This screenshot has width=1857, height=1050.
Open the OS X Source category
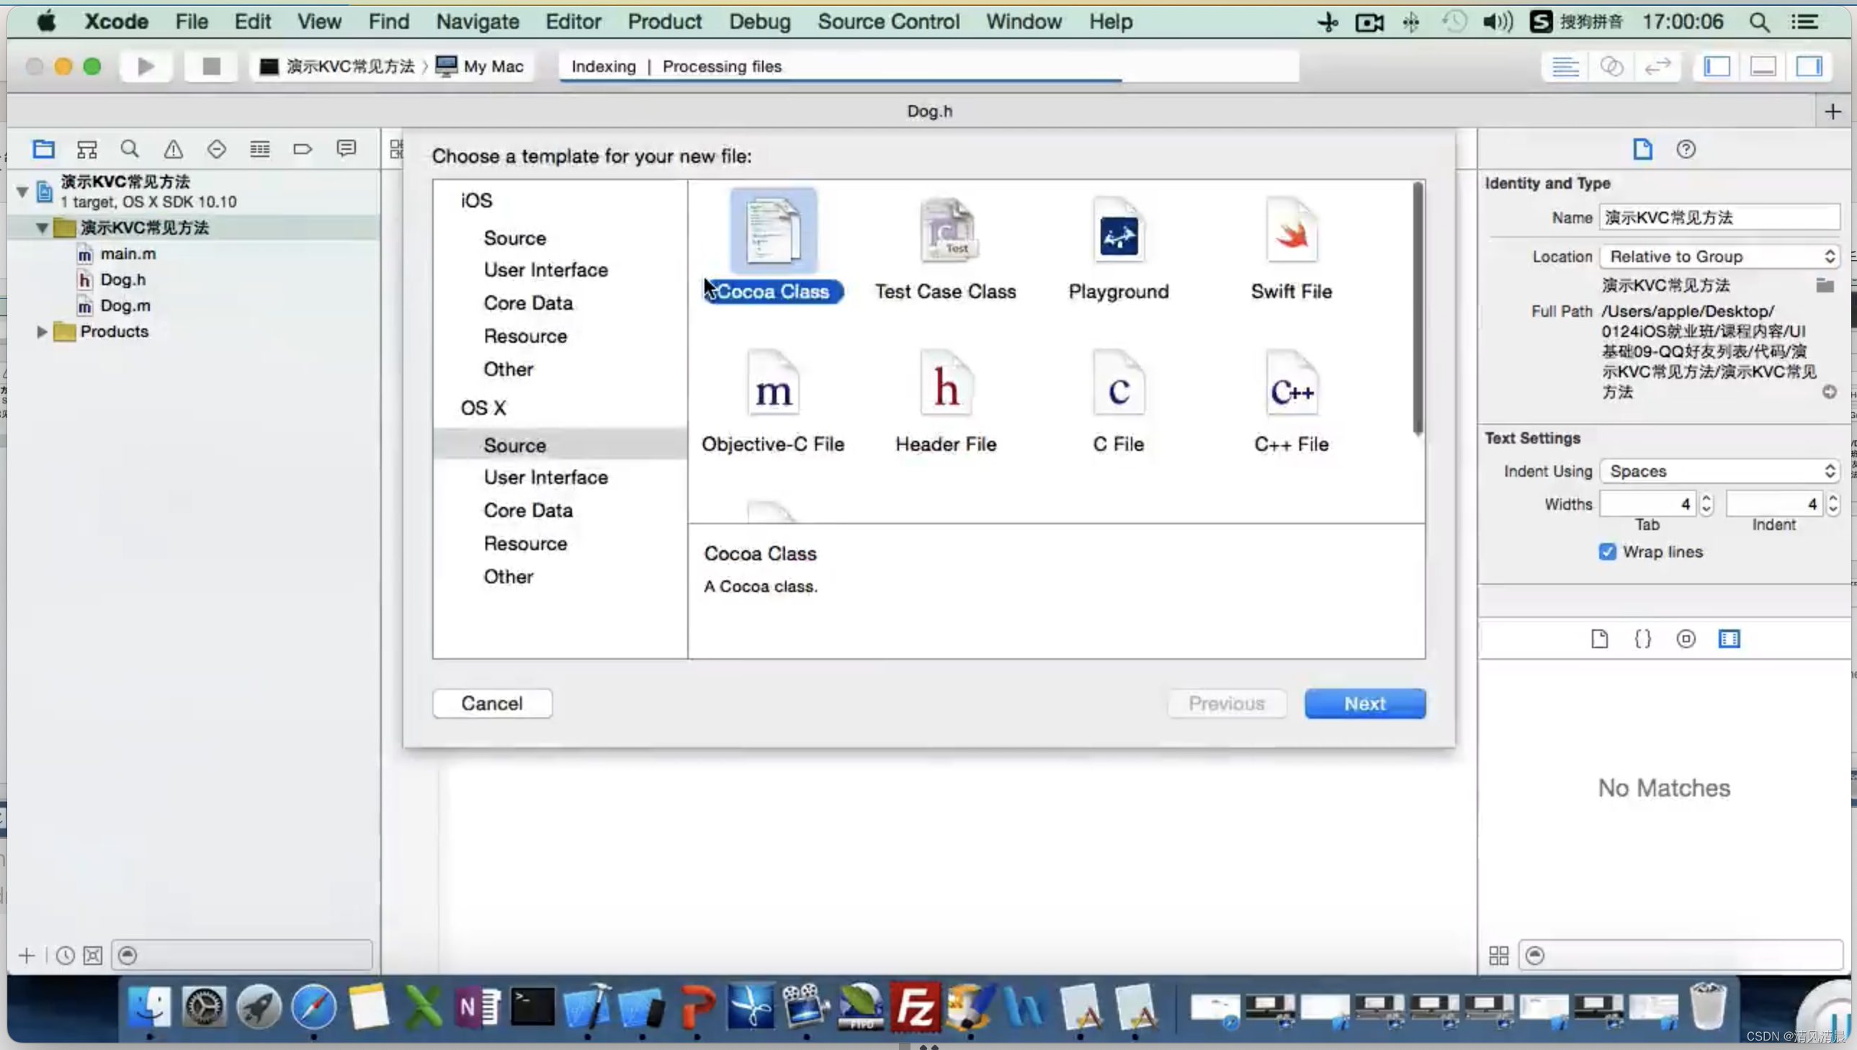515,445
